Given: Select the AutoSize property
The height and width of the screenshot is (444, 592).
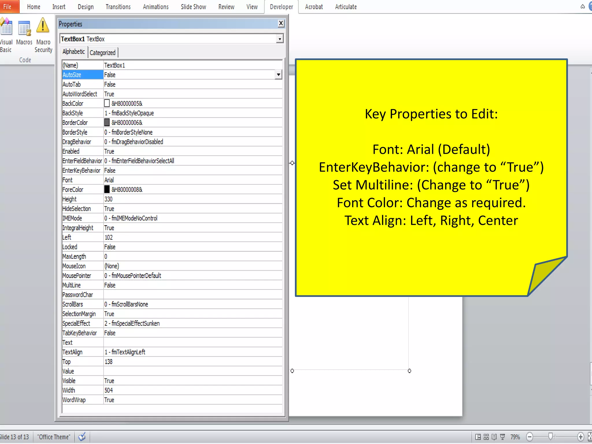Looking at the screenshot, I should [x=83, y=75].
